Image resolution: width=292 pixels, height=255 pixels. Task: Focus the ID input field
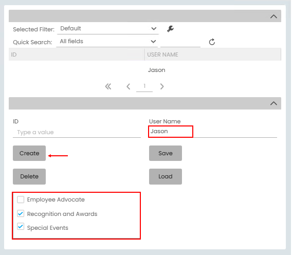pyautogui.click(x=77, y=132)
